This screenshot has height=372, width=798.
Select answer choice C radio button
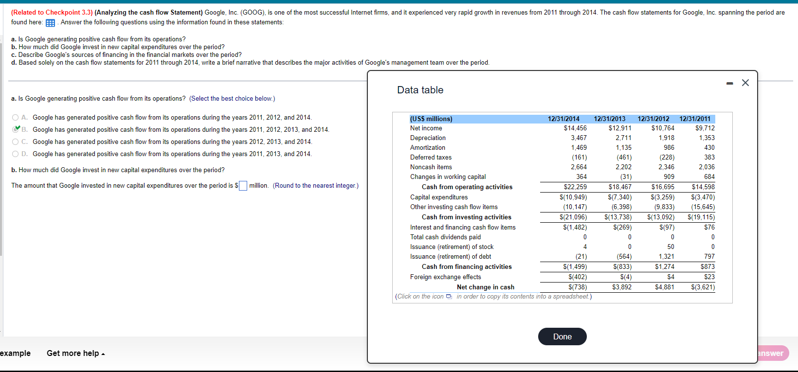click(x=16, y=142)
